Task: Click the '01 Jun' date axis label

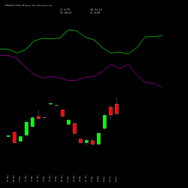Action: coord(104,179)
